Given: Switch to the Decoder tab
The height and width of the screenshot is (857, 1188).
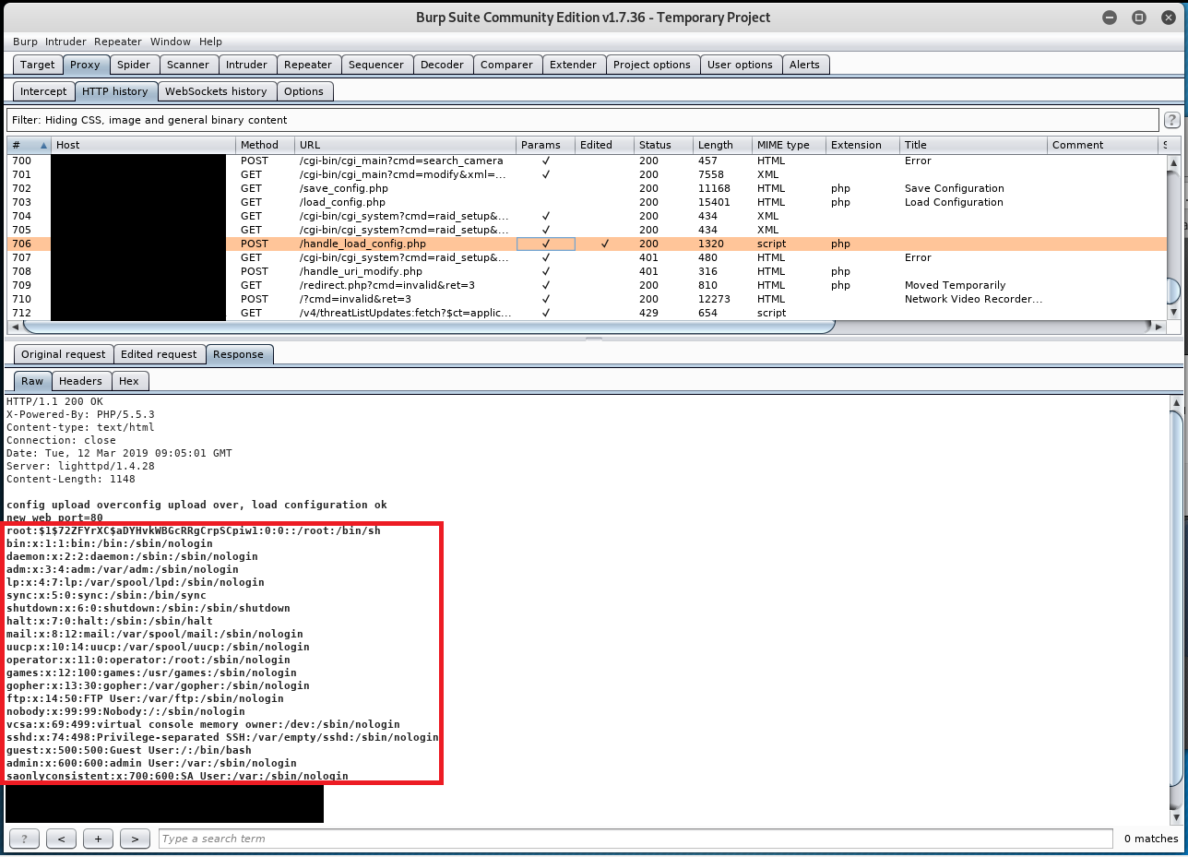Looking at the screenshot, I should (x=442, y=65).
